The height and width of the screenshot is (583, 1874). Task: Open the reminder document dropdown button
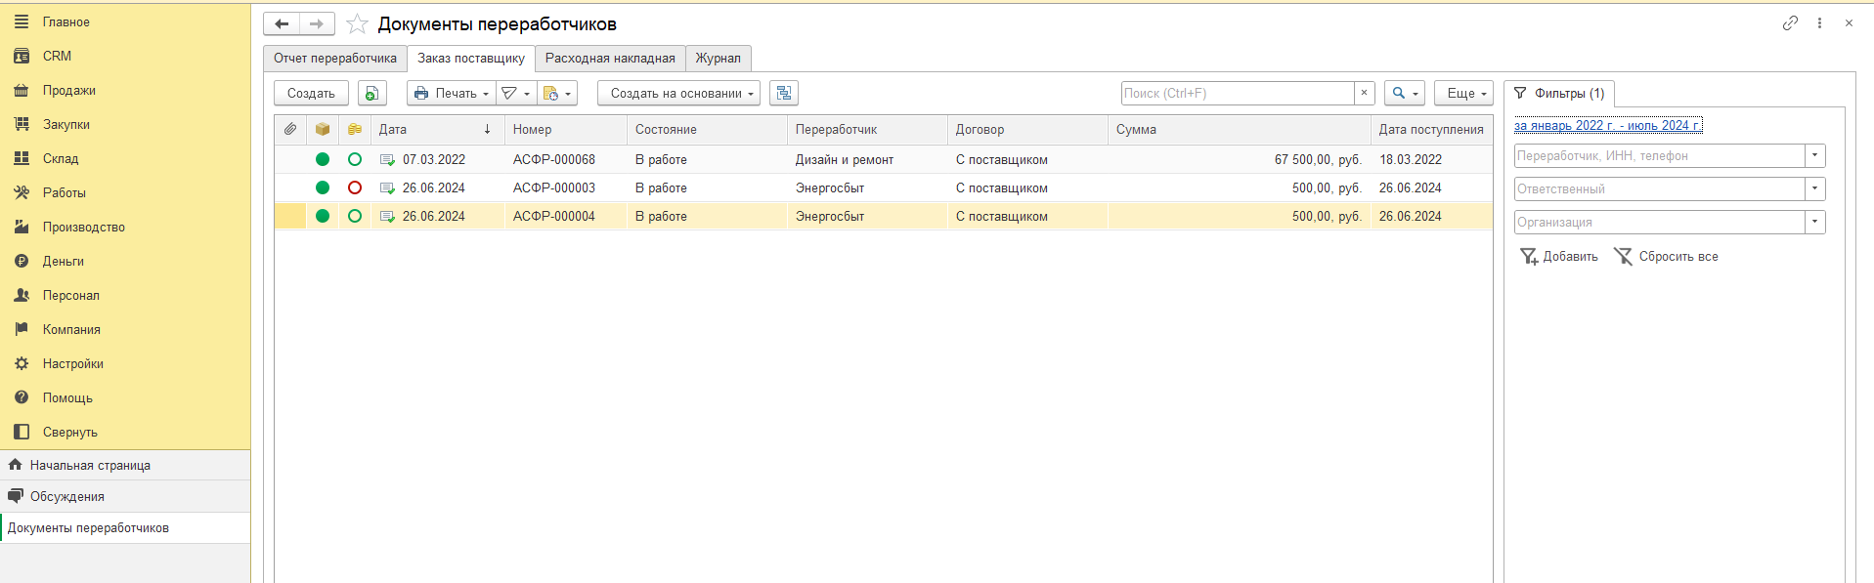[557, 93]
